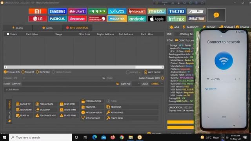Viewport: 251px width, 141px height.
Task: Open the ADB tab
Action: (x=174, y=27)
